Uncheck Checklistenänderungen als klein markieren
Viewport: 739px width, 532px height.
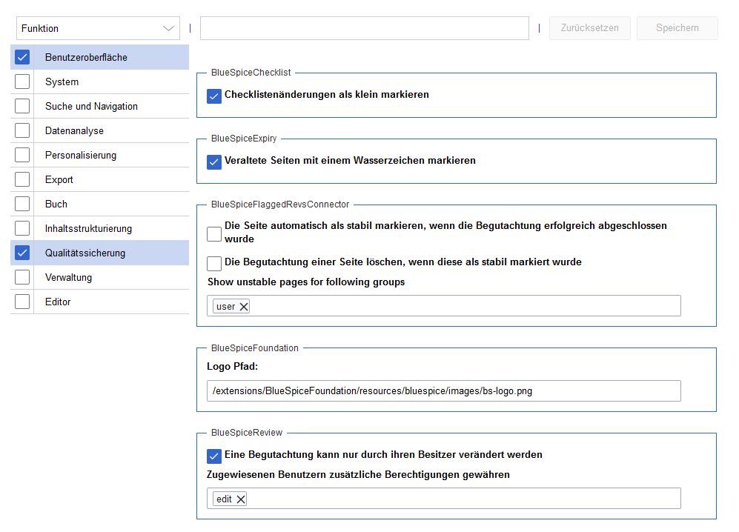point(214,96)
